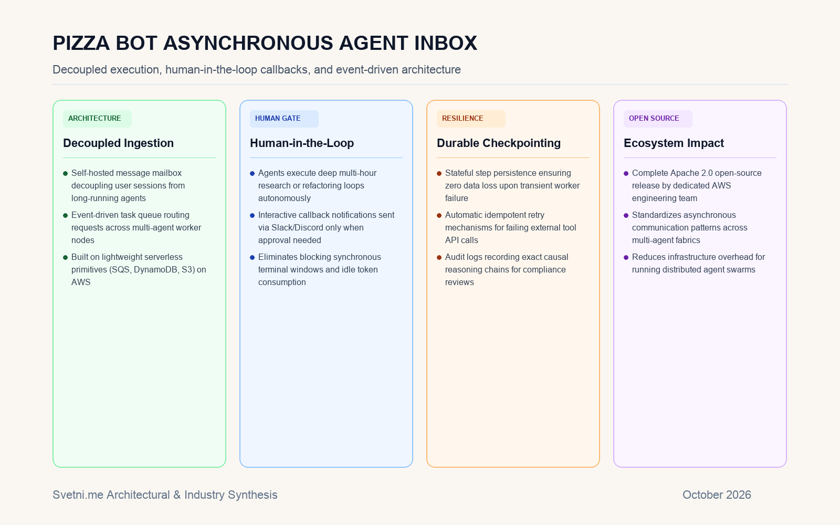This screenshot has width=840, height=525.
Task: Click the OPEN SOURCE tag badge
Action: pyautogui.click(x=658, y=119)
